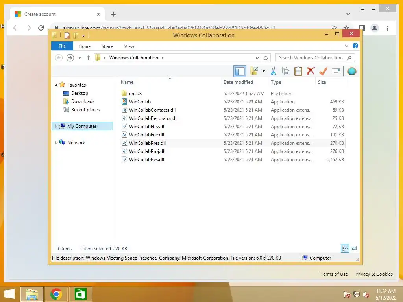Select Network in navigation pane
This screenshot has width=403, height=302.
(76, 142)
